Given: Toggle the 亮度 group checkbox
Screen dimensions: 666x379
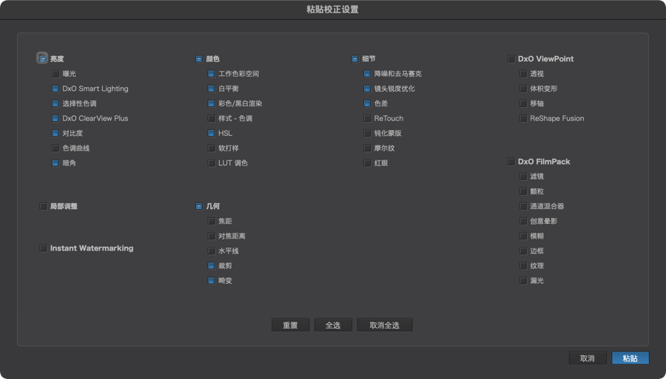Looking at the screenshot, I should (x=42, y=58).
